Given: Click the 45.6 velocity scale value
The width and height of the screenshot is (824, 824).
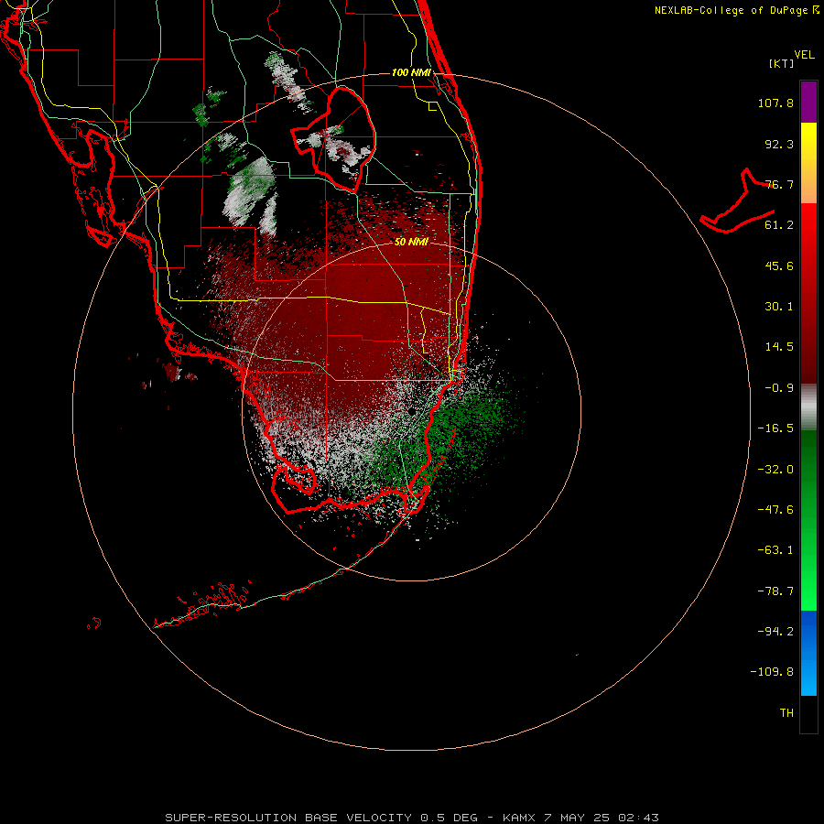Looking at the screenshot, I should (x=779, y=266).
